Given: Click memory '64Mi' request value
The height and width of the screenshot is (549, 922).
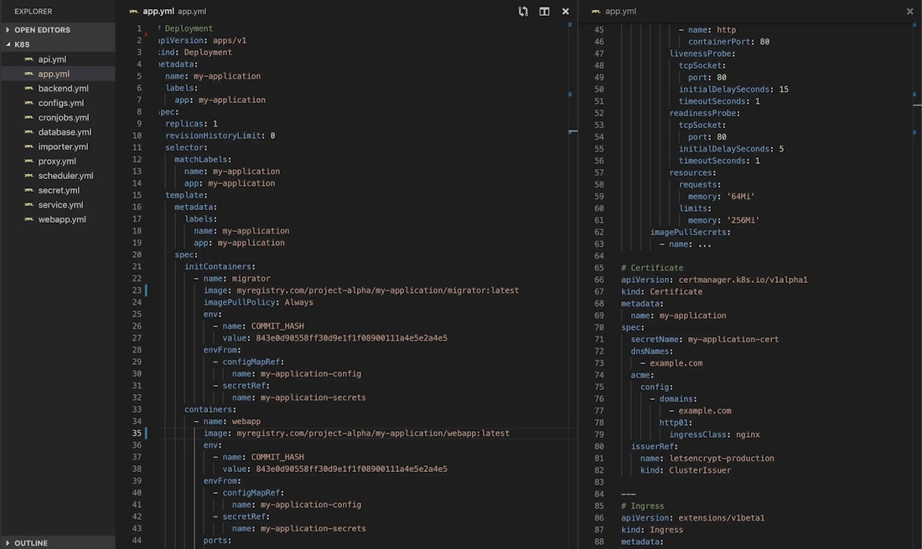Looking at the screenshot, I should tap(741, 197).
